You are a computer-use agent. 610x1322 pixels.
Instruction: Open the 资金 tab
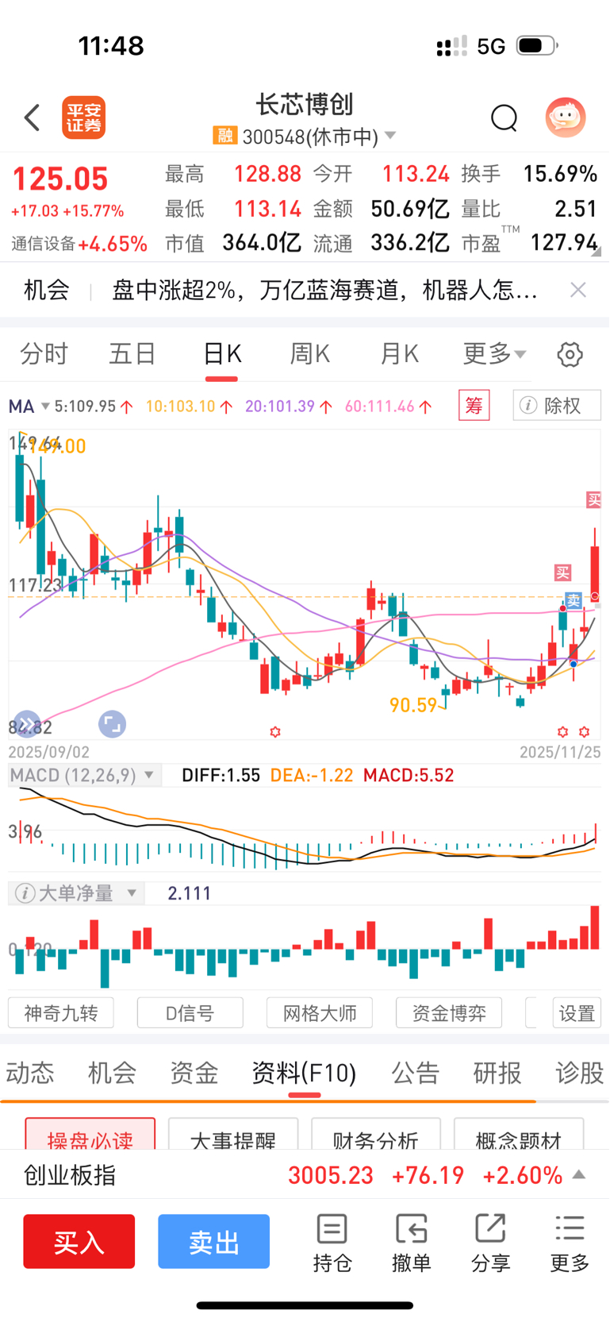194,1073
